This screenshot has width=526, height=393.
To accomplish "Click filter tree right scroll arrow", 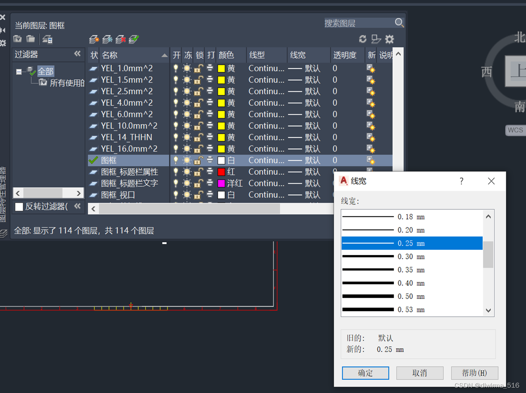I will [x=79, y=193].
